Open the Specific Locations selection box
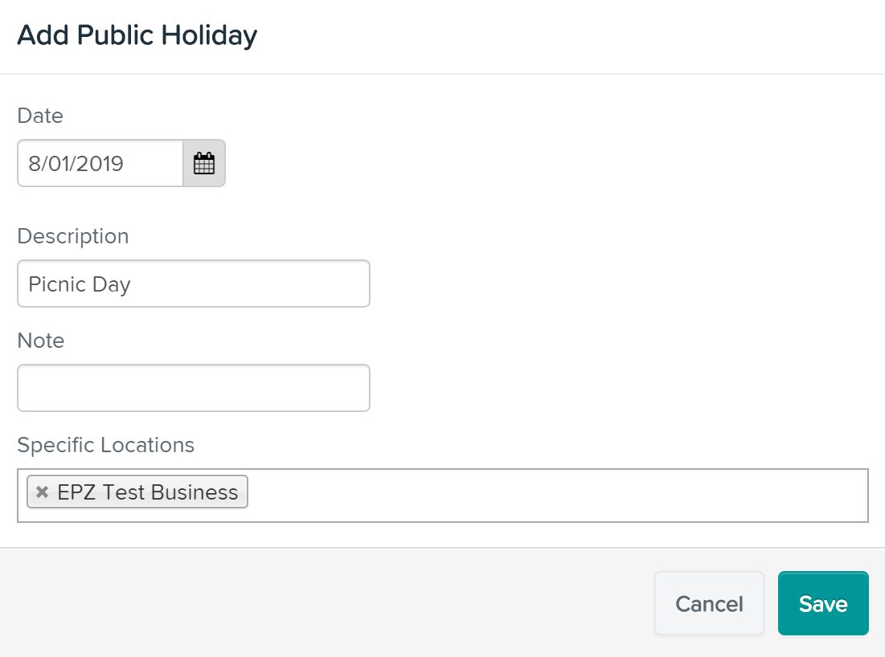The height and width of the screenshot is (657, 885). pos(442,495)
